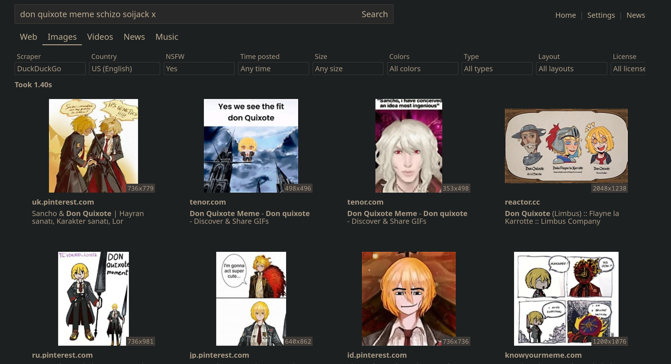The image size is (671, 364).
Task: Open the Scraper dropdown showing DuckDuckGo
Action: [x=50, y=69]
